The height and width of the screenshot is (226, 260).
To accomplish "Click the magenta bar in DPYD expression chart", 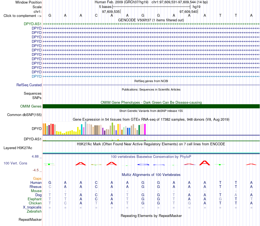I will coord(145,129).
